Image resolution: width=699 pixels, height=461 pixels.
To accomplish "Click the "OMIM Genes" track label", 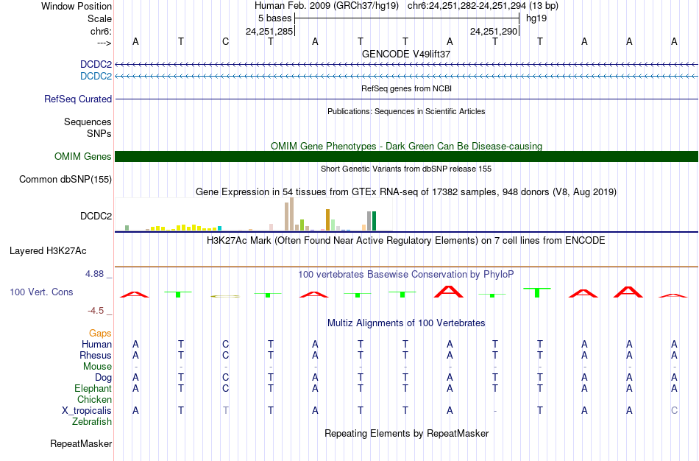I will pyautogui.click(x=82, y=156).
